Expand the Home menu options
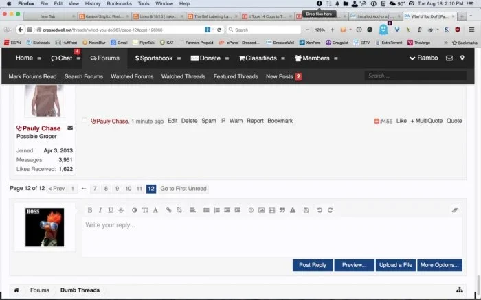The height and width of the screenshot is (300, 481). (39, 58)
